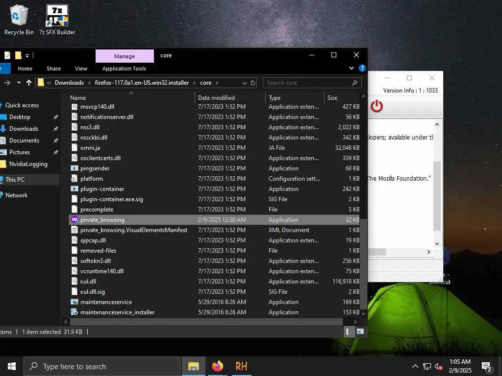
Task: Open Documents in the navigation pane
Action: (x=24, y=141)
